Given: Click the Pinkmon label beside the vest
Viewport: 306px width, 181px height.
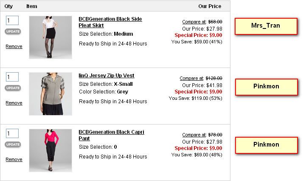Looking at the screenshot, I should point(266,87).
